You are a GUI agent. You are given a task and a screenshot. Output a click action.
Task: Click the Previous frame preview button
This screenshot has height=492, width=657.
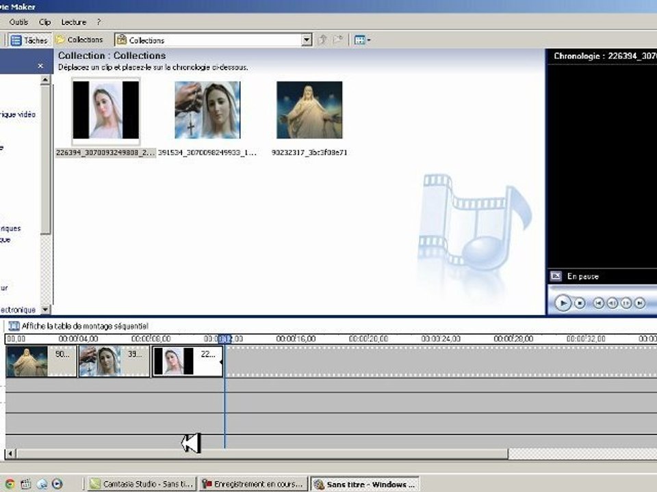pos(612,303)
